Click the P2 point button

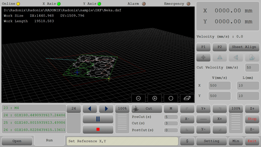pos(219,47)
